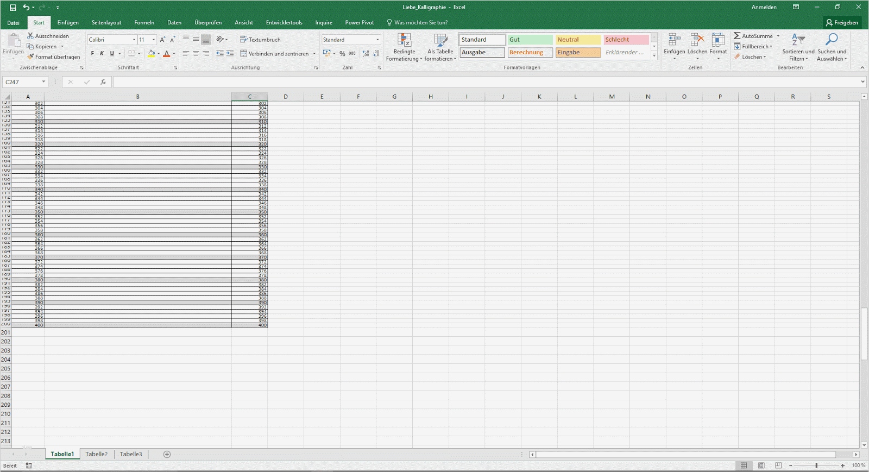Click the Kopieren copy button

click(42, 46)
